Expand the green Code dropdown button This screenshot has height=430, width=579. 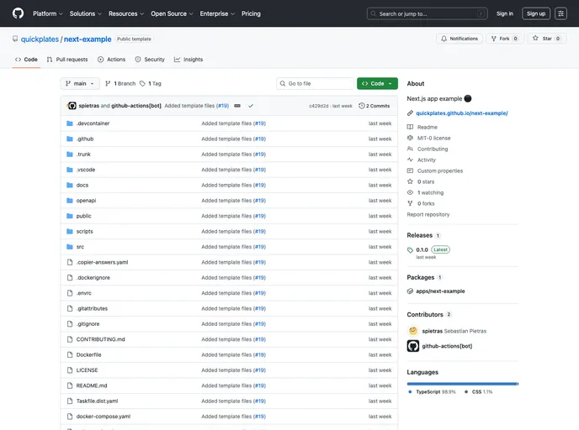tap(377, 84)
